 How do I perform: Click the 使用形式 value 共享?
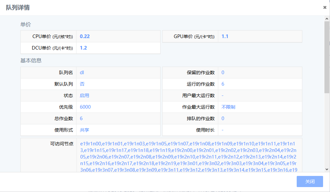coord(84,130)
